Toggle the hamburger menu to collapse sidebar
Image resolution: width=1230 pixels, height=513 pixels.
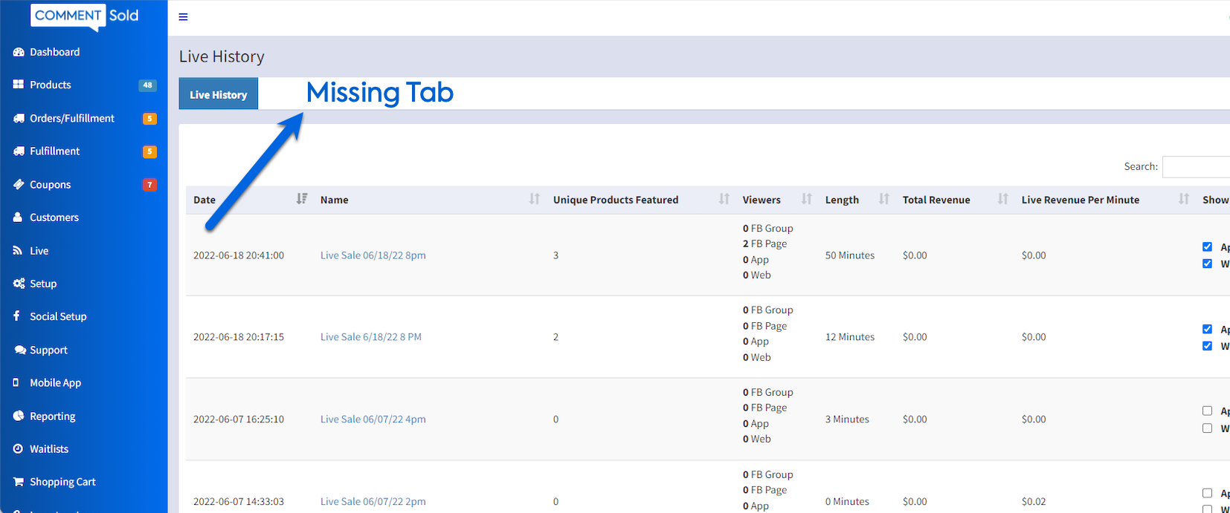click(x=183, y=17)
